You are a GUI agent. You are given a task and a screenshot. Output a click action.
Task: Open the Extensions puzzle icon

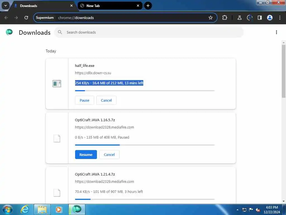click(225, 18)
